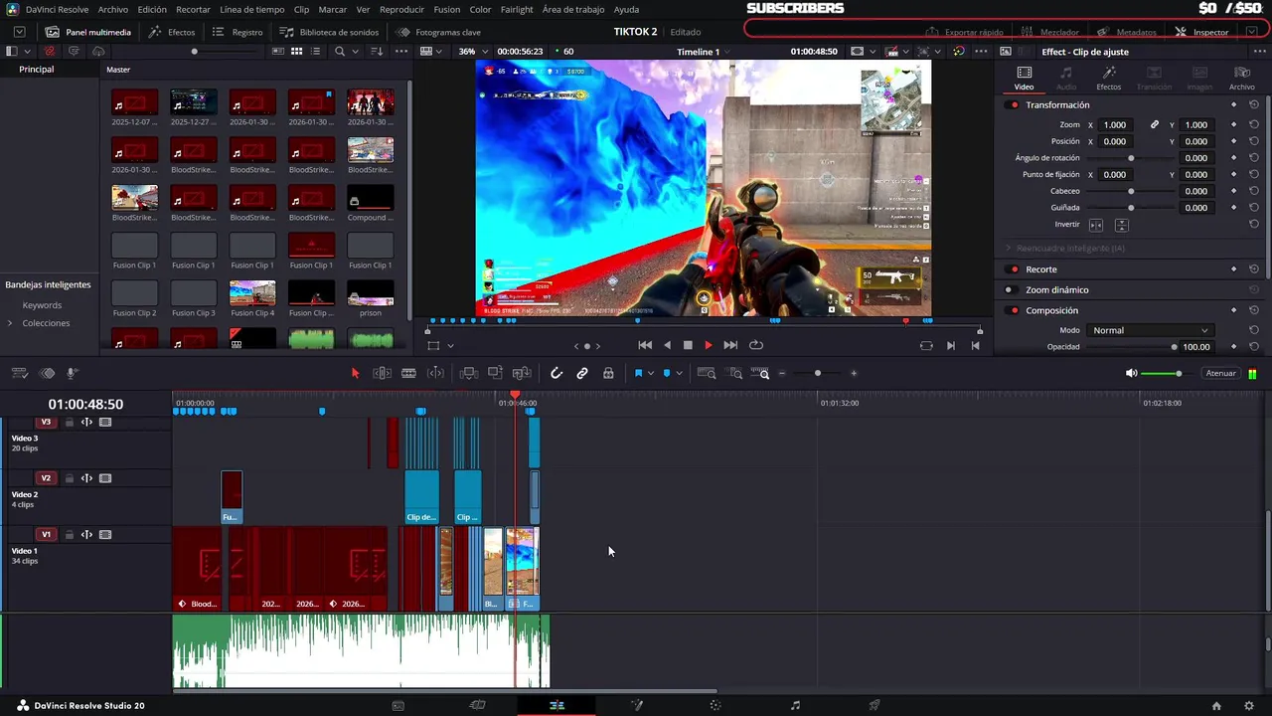This screenshot has width=1272, height=716.
Task: Play the timeline in viewer
Action: point(709,345)
